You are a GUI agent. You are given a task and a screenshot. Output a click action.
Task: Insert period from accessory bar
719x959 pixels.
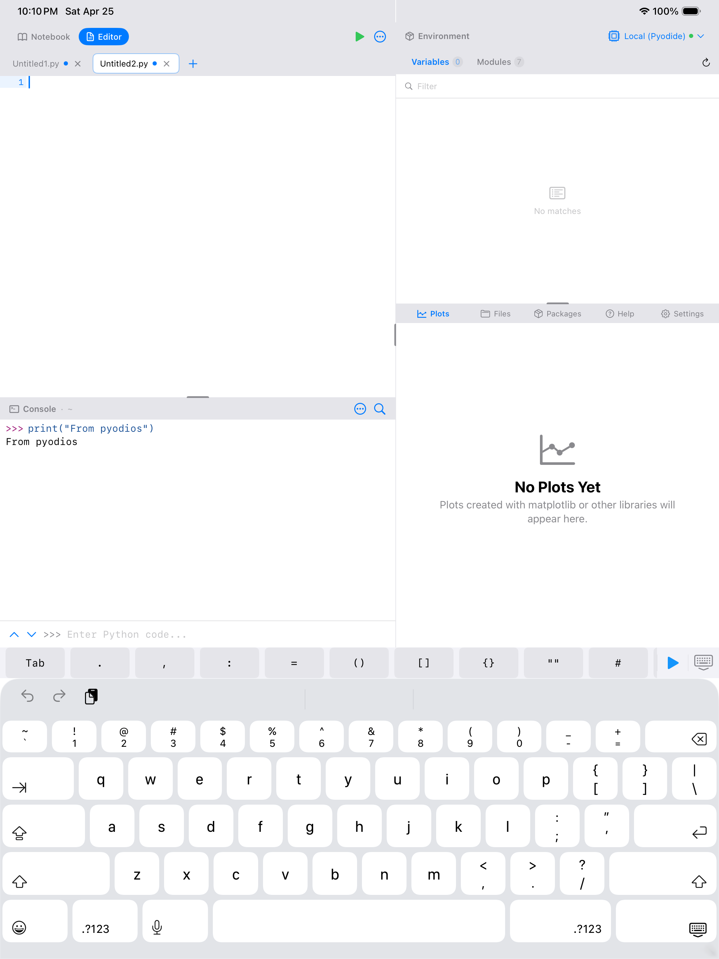100,663
